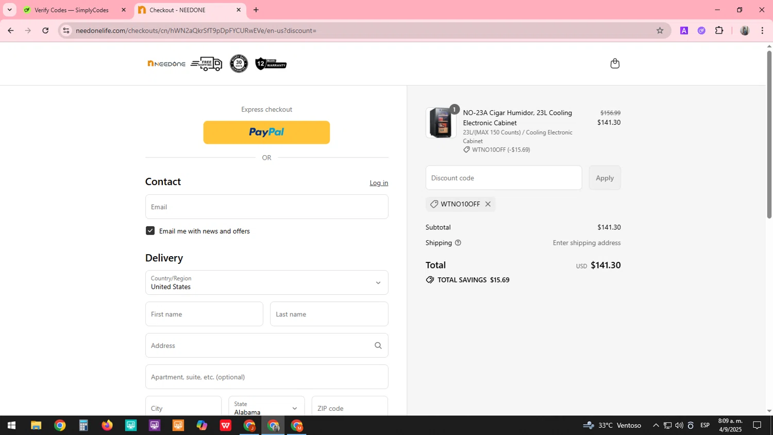Open the tab search dropdown arrow

(9, 10)
